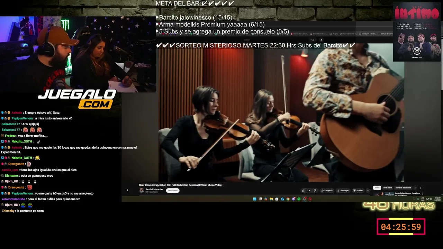
Task: Click the orchestral session video player
Action: (281, 112)
